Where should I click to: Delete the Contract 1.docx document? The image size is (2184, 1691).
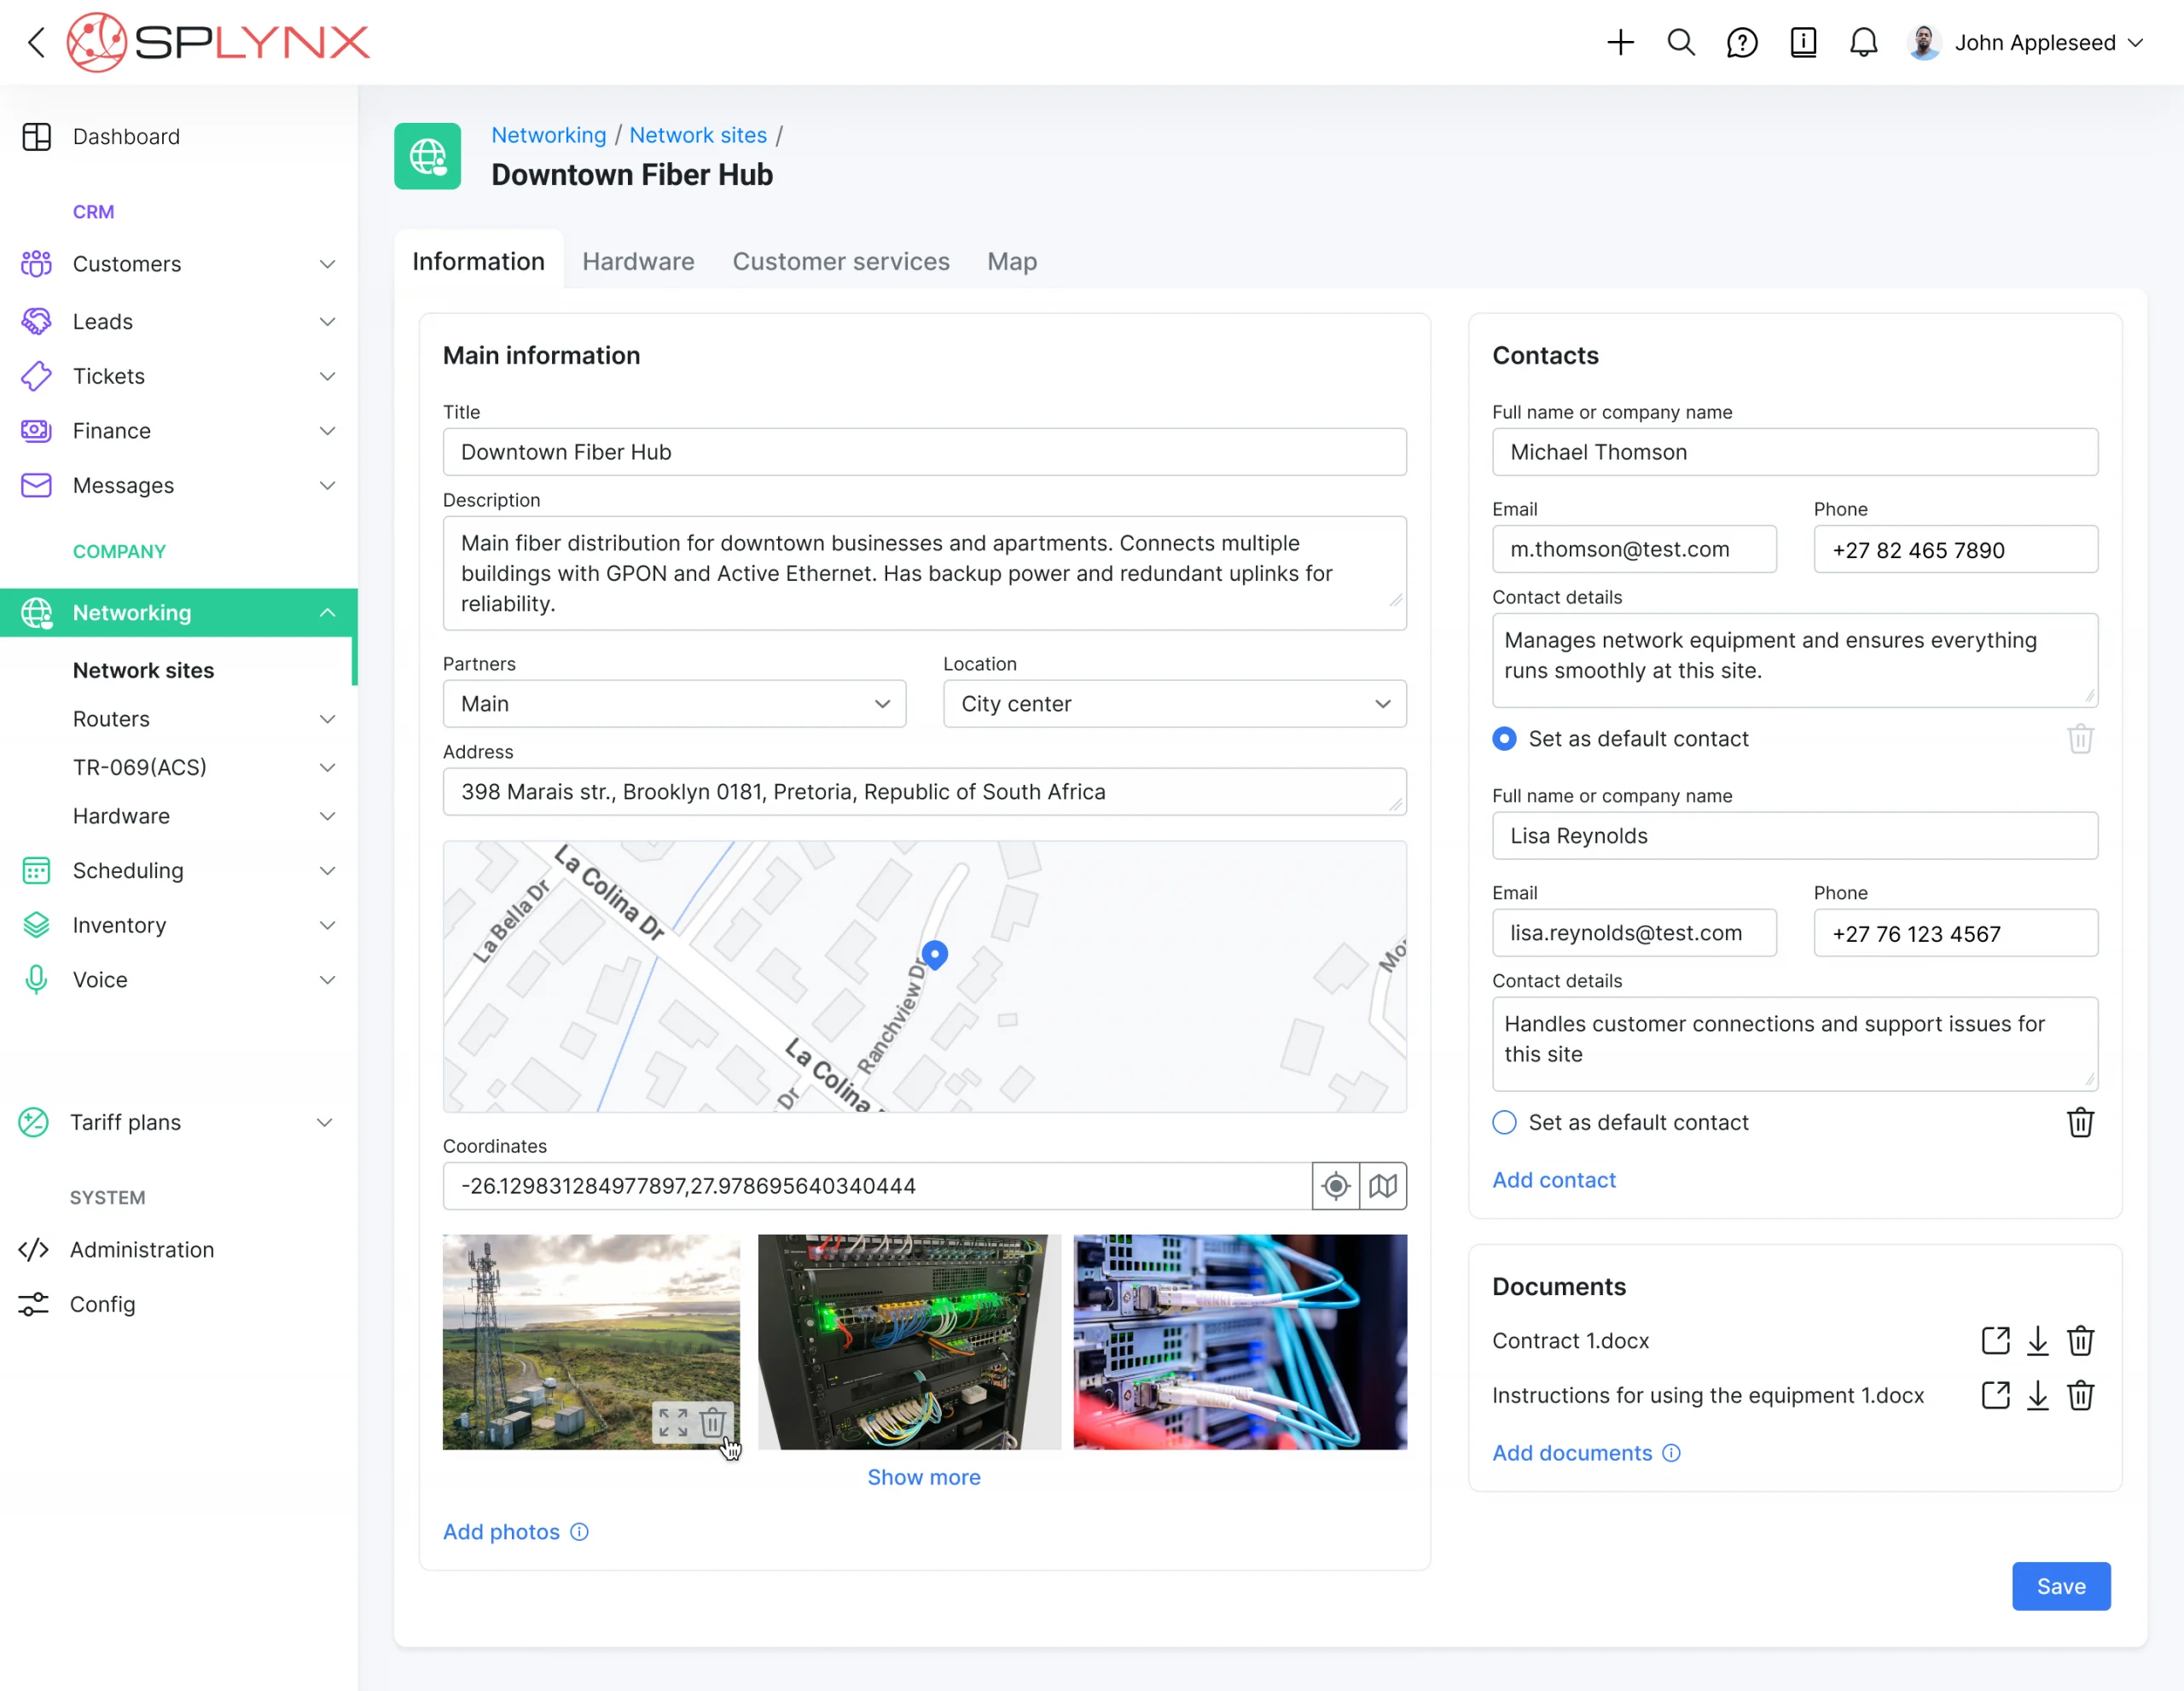click(2081, 1340)
